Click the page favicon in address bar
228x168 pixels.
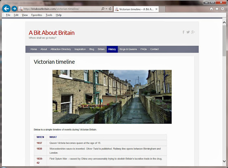click(21, 9)
